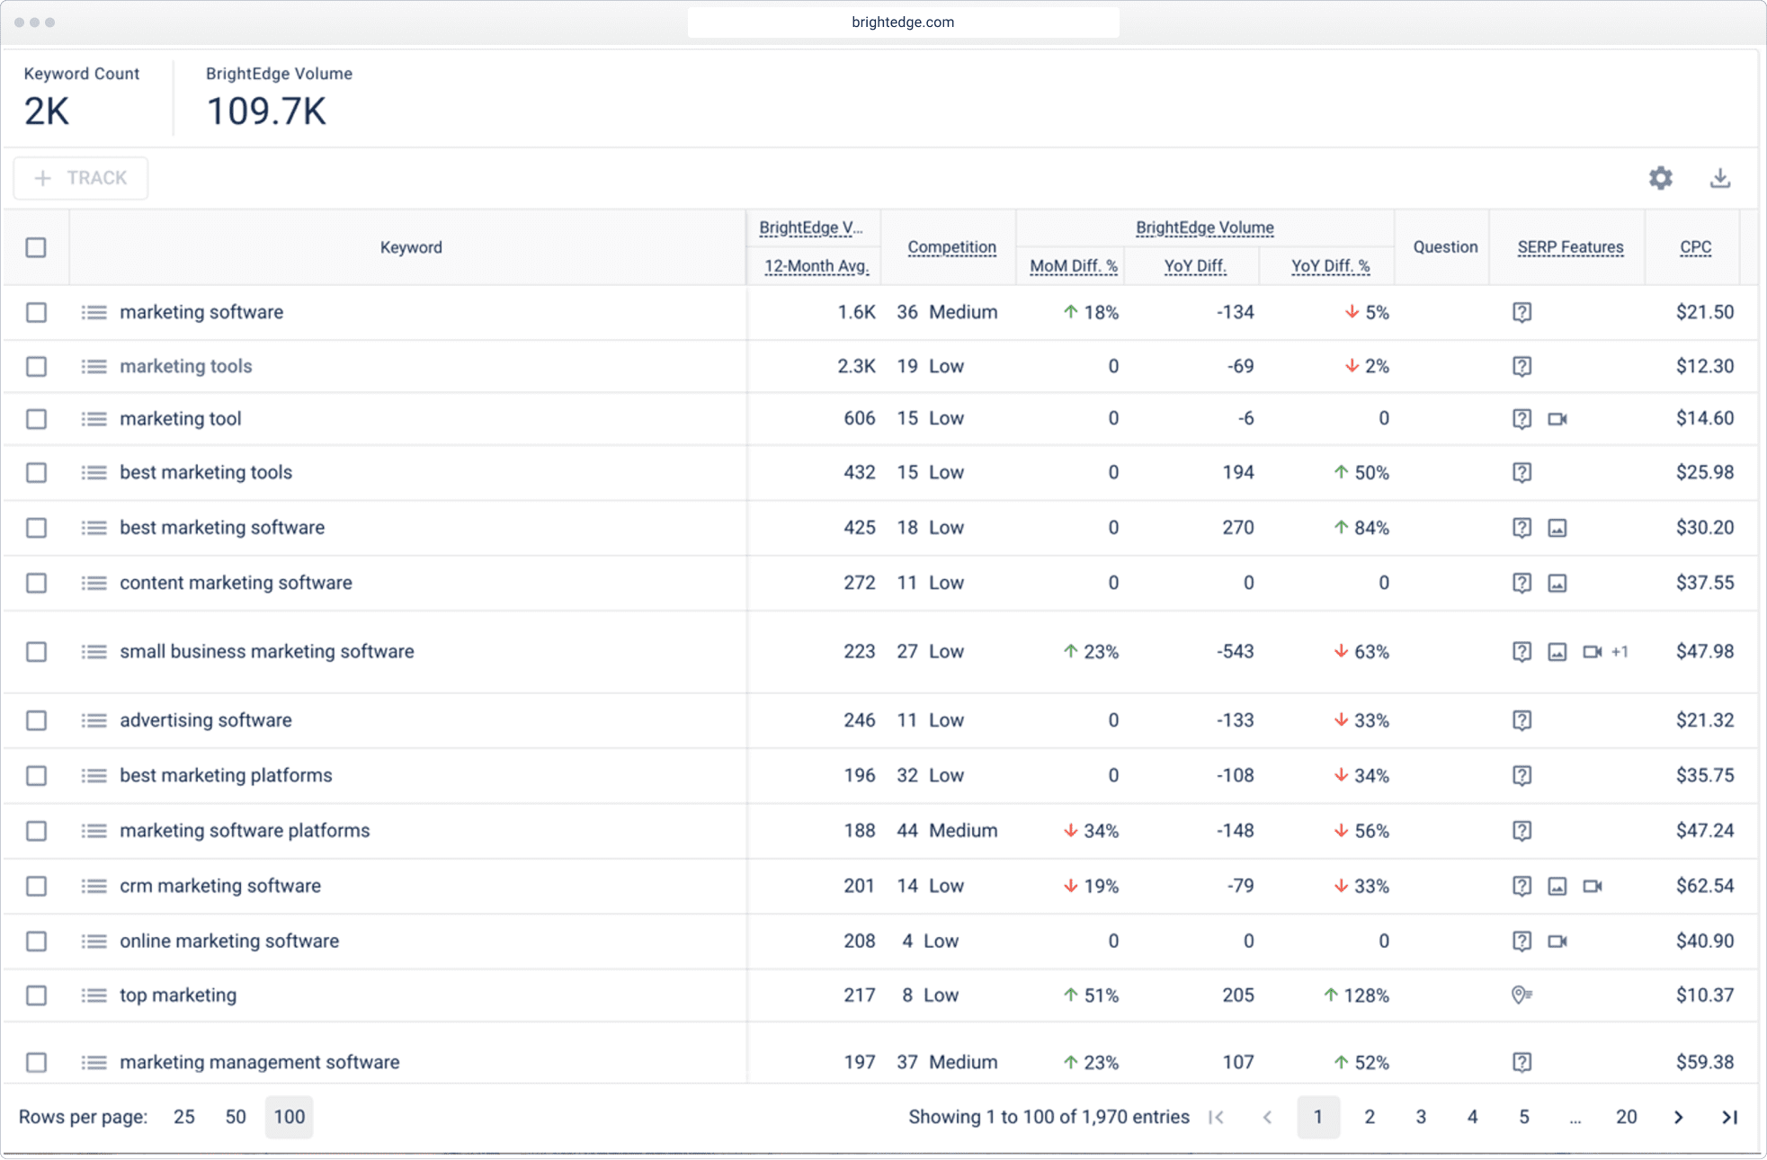
Task: Click the TRACK button
Action: (x=81, y=178)
